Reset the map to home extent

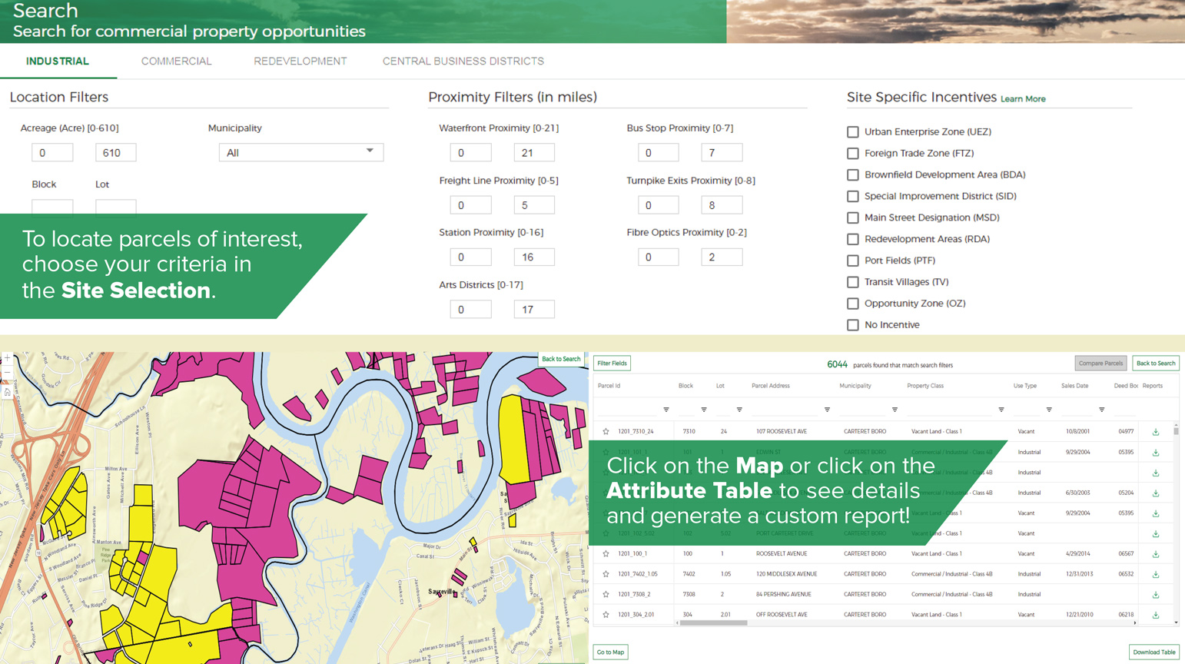click(x=6, y=392)
